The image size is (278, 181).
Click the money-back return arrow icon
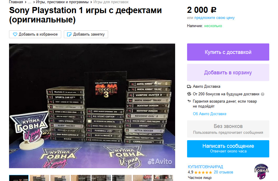click(189, 101)
